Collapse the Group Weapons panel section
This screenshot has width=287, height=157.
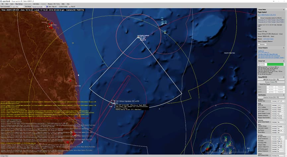(284, 48)
